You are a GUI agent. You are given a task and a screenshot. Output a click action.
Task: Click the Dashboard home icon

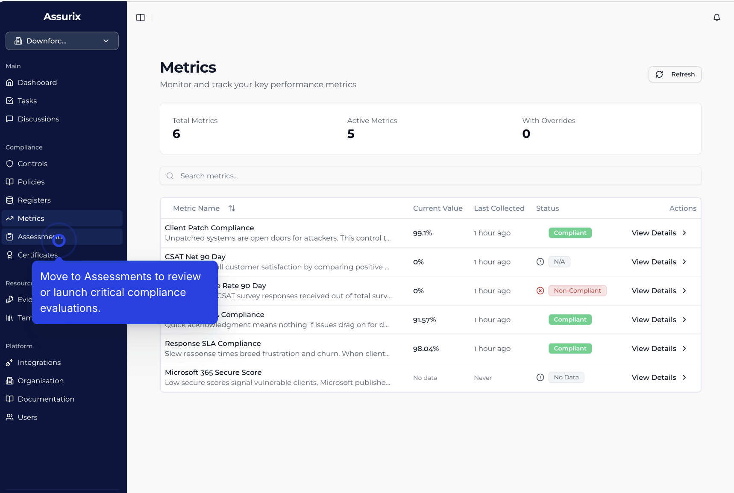tap(10, 82)
